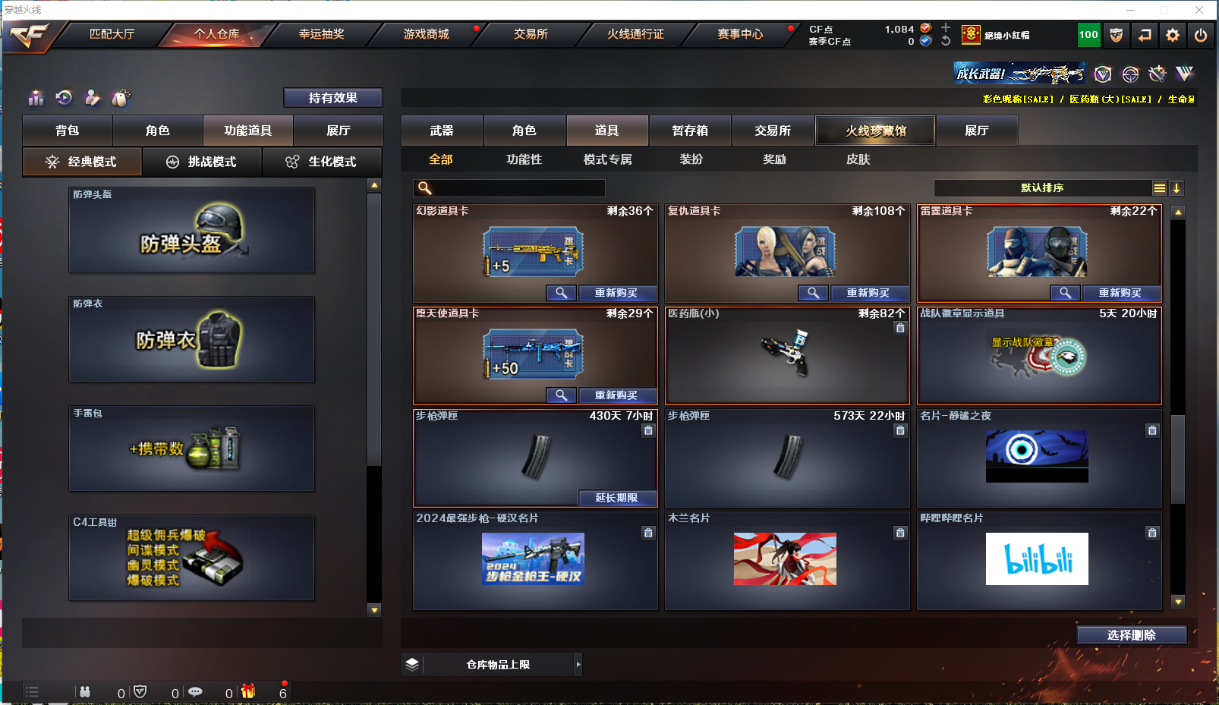The image size is (1219, 705).
Task: Click the bar-chart stats icon above 背包
Action: (35, 98)
